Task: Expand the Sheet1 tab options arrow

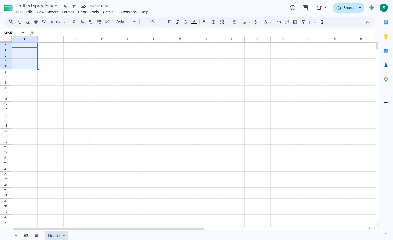Action: pyautogui.click(x=64, y=236)
